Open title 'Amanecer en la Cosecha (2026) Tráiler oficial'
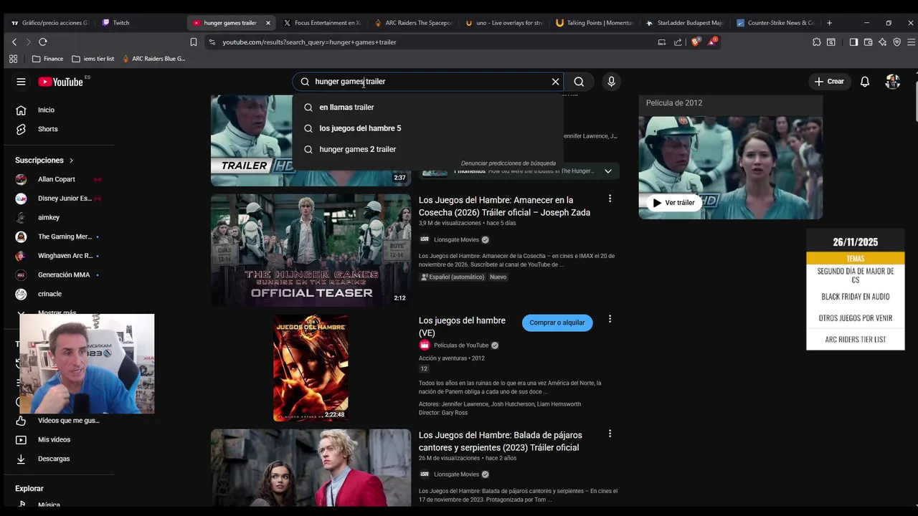The height and width of the screenshot is (516, 918). [x=504, y=206]
